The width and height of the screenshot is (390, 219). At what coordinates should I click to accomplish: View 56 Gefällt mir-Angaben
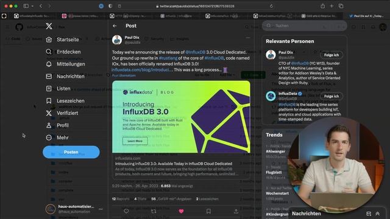pos(171,199)
